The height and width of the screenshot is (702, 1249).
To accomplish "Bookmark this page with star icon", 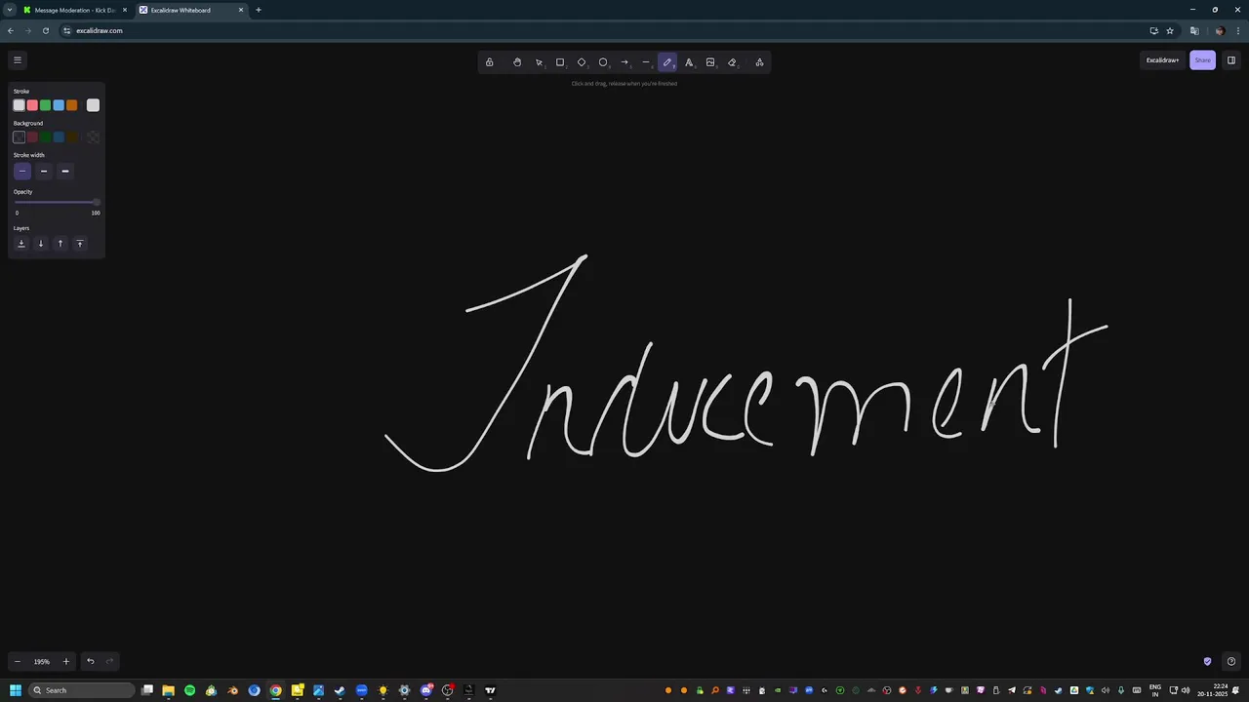I will tap(1170, 30).
